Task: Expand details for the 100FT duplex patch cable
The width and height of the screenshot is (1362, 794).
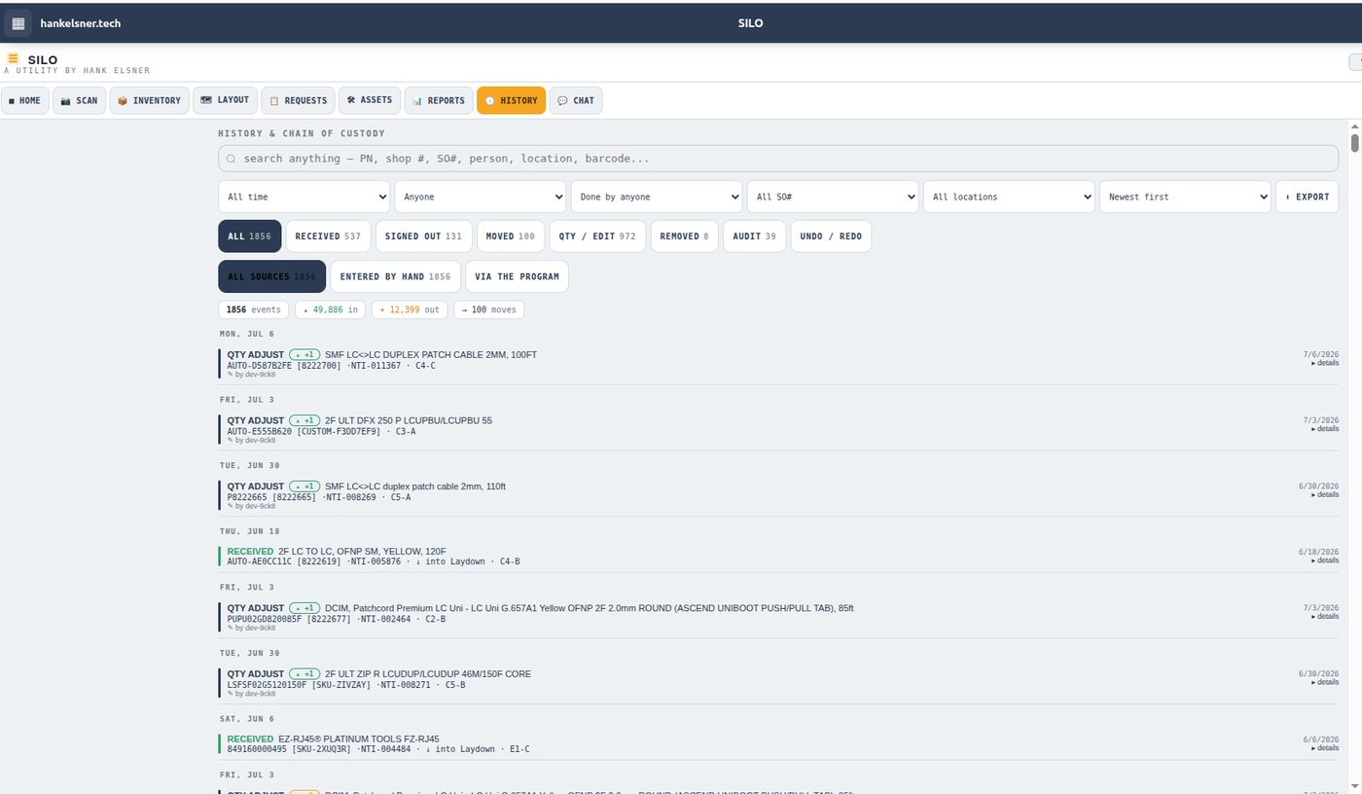Action: (x=1325, y=363)
